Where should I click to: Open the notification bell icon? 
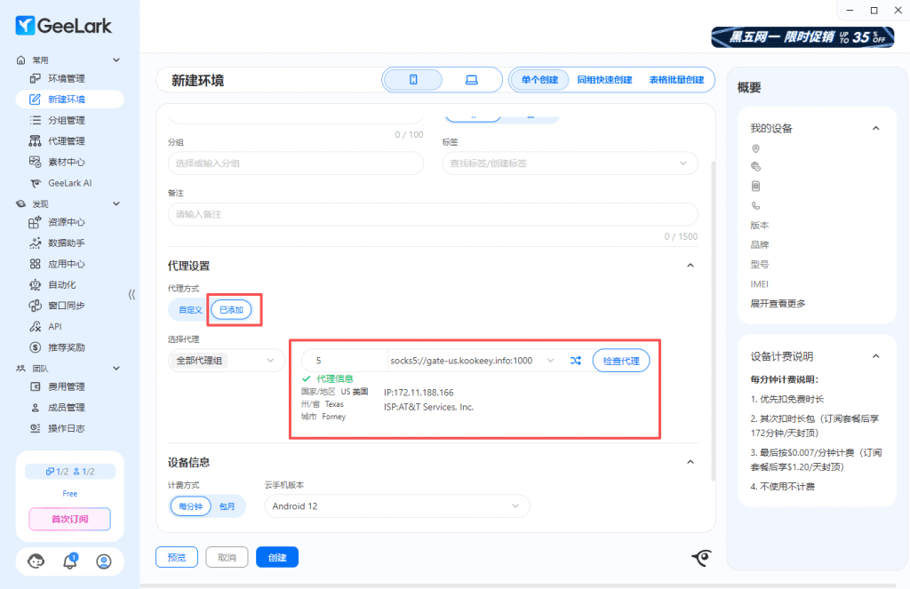coord(70,561)
